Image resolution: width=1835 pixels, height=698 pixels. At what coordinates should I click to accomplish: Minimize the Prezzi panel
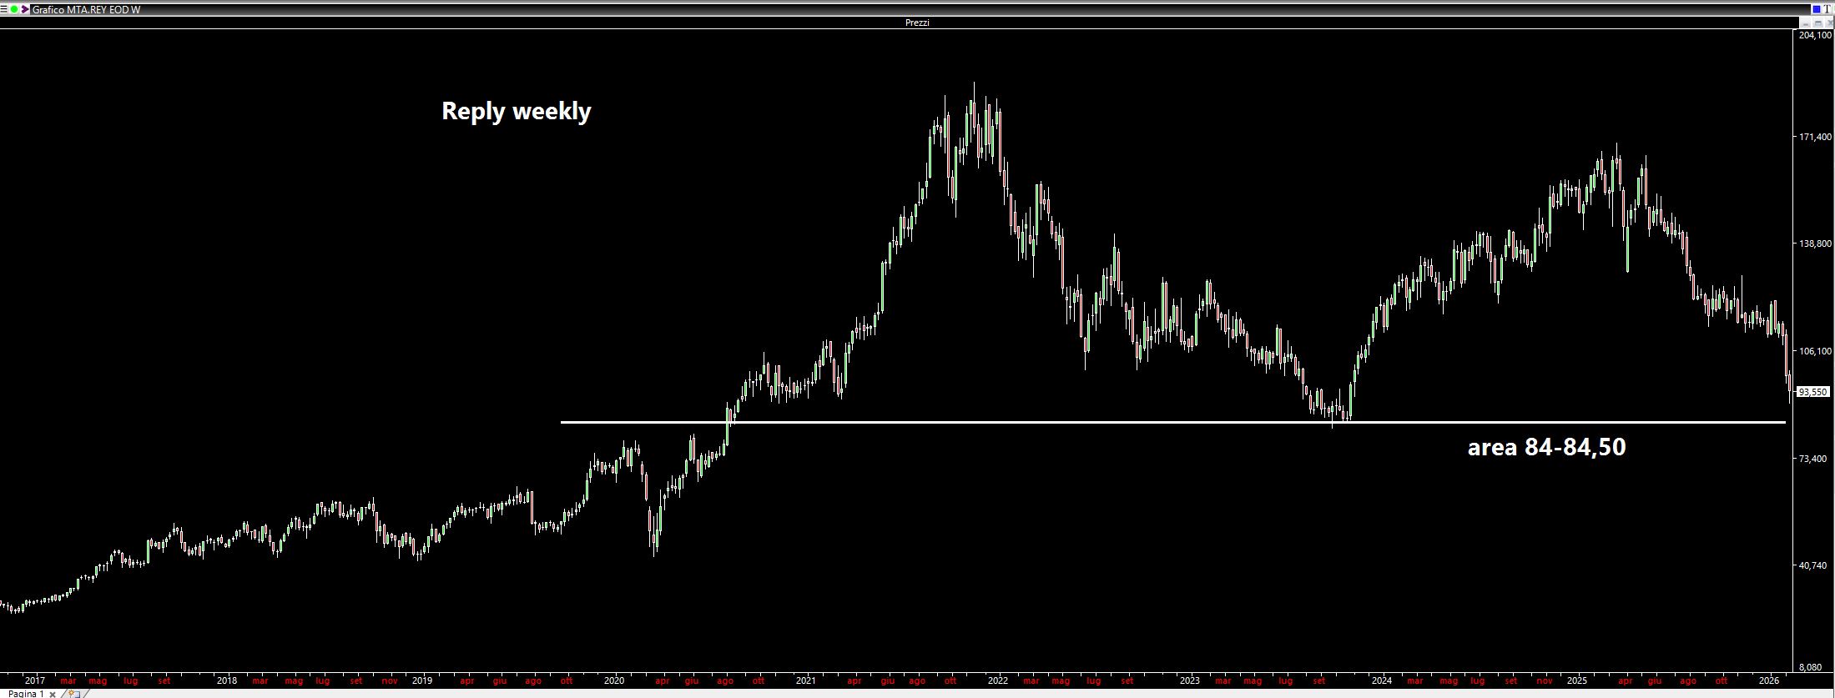click(1806, 23)
